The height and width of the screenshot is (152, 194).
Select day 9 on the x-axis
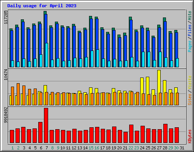point(58,148)
